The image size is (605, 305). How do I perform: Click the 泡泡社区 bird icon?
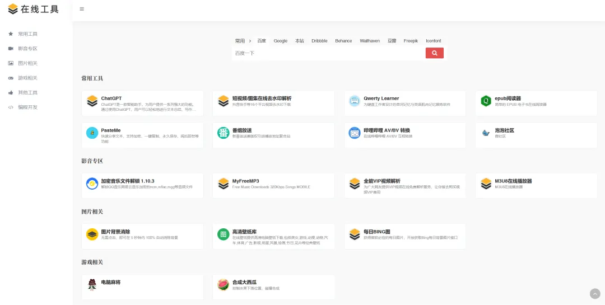(x=486, y=133)
